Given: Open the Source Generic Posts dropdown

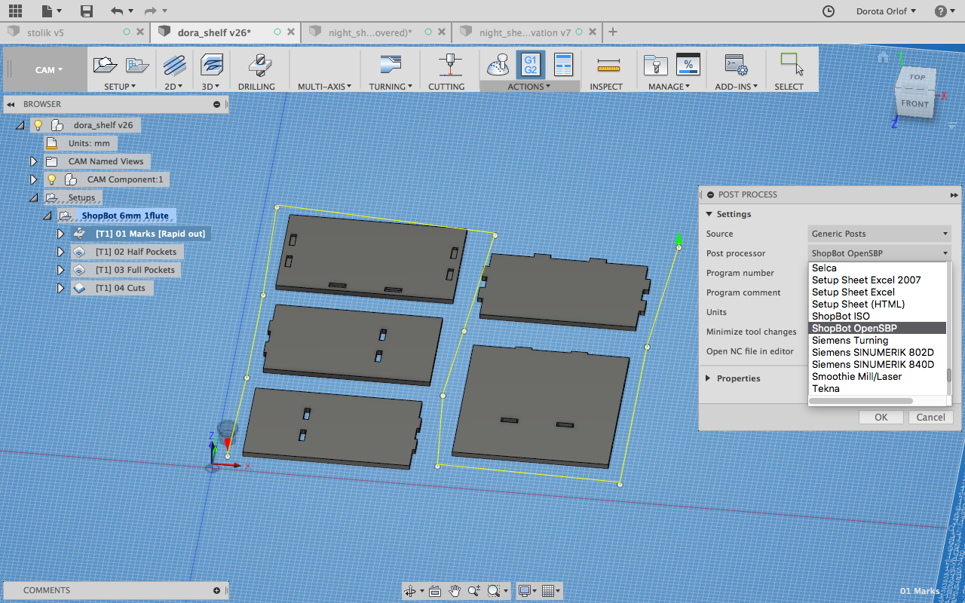Looking at the screenshot, I should [x=879, y=234].
